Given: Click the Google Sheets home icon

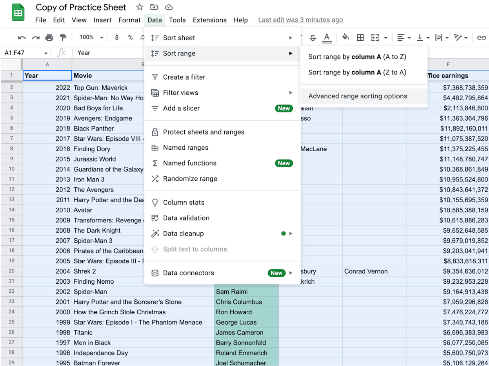Looking at the screenshot, I should (17, 12).
